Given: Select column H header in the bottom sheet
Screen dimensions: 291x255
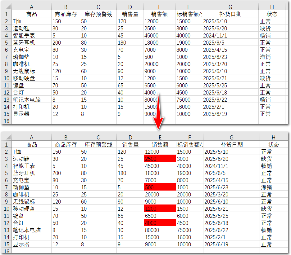Looking at the screenshot, I should coord(273,137).
